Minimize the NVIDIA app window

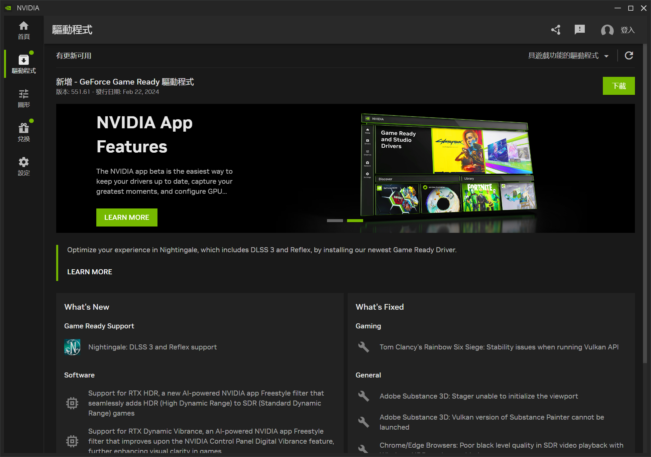coord(618,8)
